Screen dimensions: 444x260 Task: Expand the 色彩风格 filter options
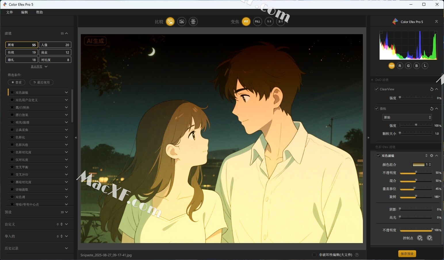(x=66, y=145)
